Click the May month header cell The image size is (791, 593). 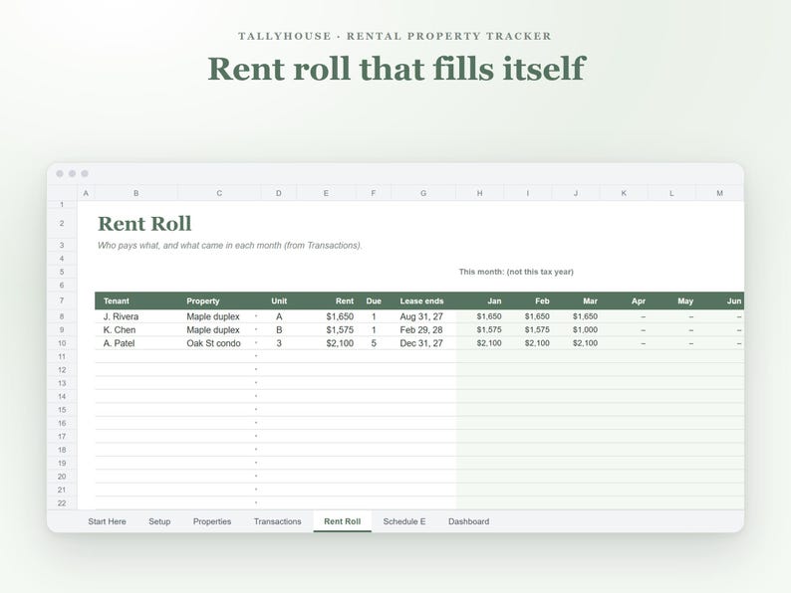pos(671,300)
